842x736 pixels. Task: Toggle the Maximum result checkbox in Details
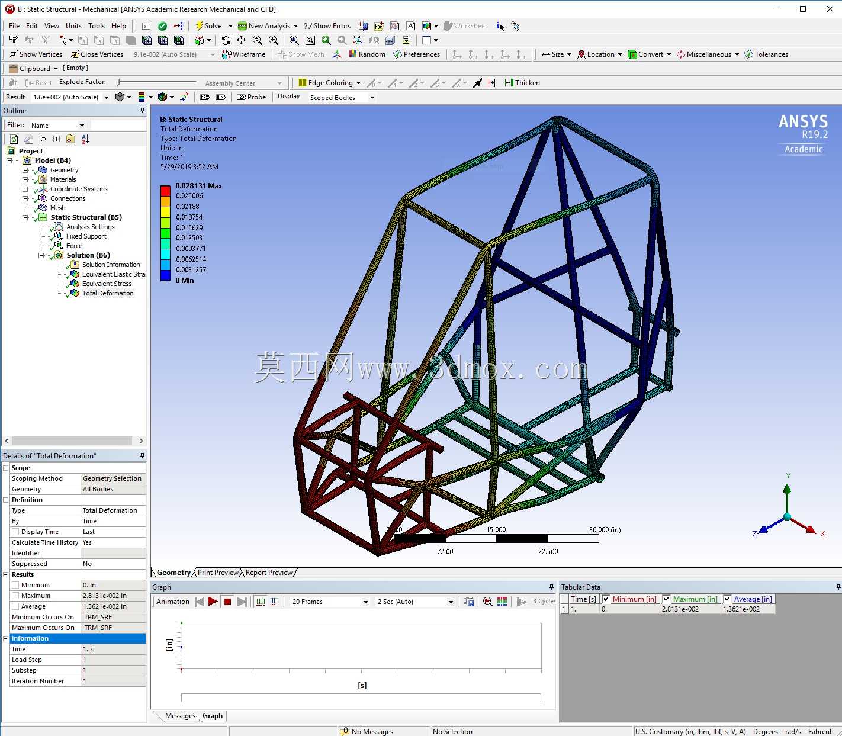pyautogui.click(x=15, y=596)
